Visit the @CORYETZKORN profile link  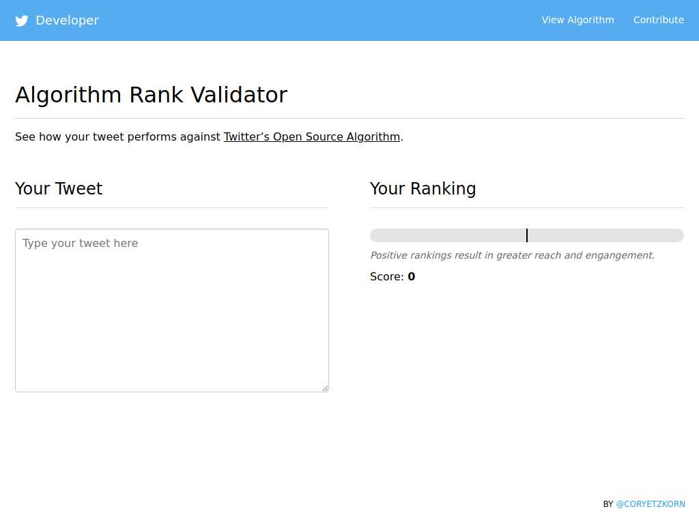[651, 504]
